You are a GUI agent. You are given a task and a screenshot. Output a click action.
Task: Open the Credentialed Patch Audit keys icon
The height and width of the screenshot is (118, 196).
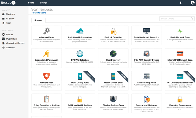pos(46,54)
